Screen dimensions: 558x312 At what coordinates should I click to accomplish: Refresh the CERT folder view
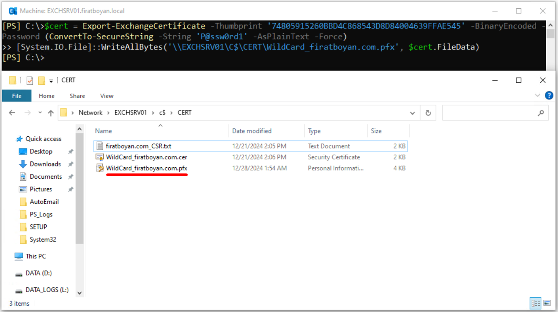pos(428,113)
